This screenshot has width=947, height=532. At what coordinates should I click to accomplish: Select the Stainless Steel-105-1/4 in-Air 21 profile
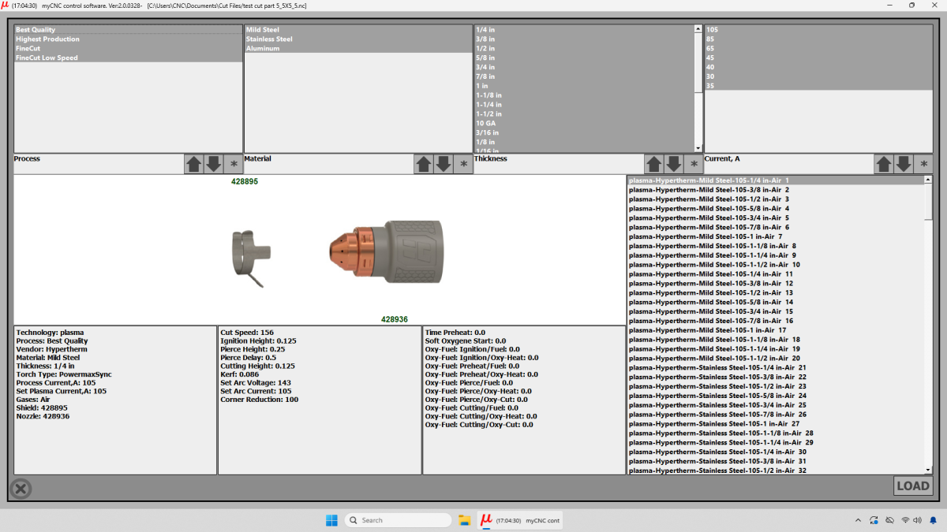(x=717, y=367)
